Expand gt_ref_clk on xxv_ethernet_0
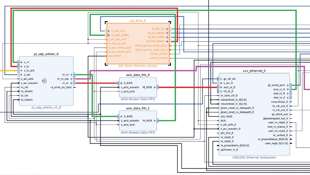Image resolution: width=310 pixels, height=175 pixels. pyautogui.click(x=221, y=79)
